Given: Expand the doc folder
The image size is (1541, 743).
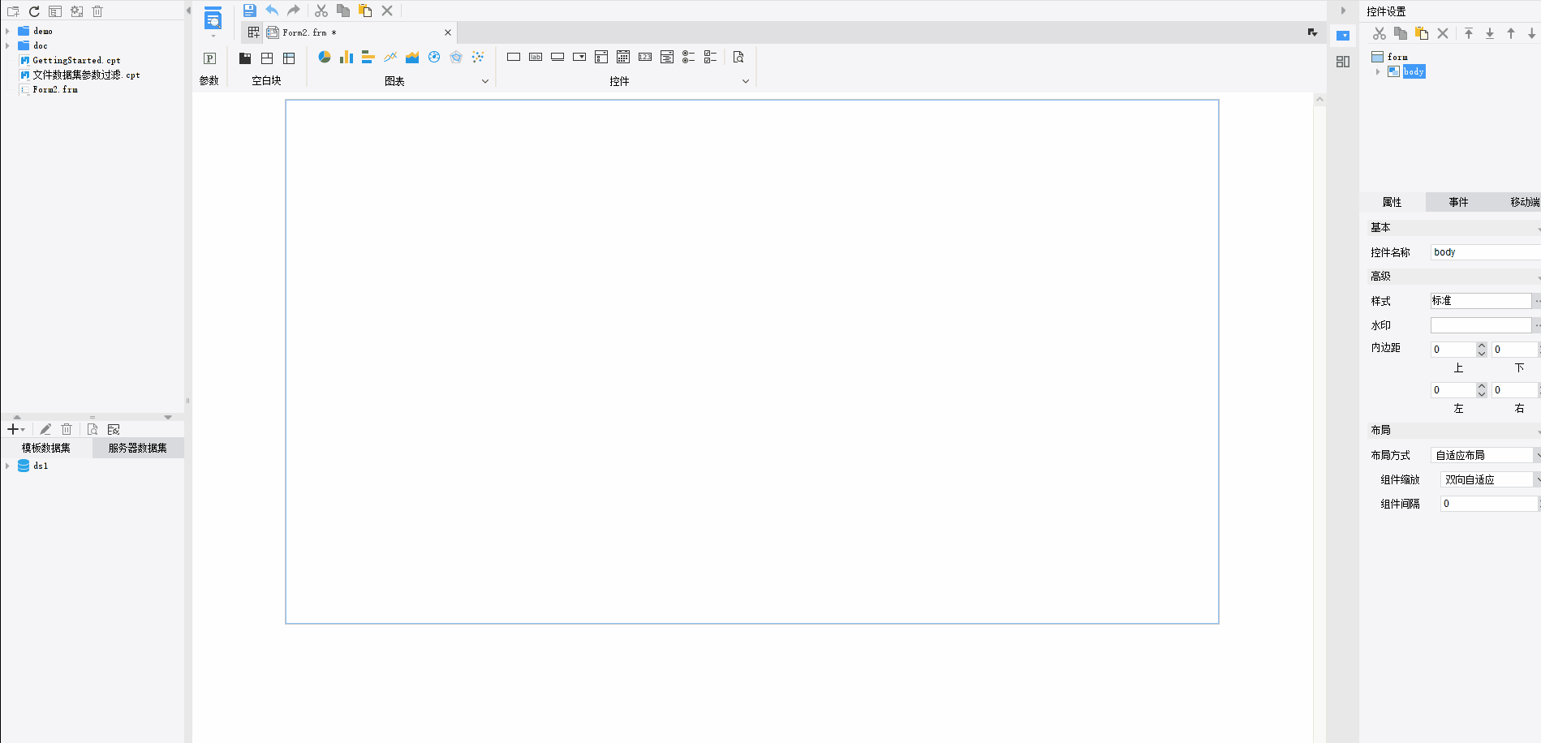Looking at the screenshot, I should click(7, 45).
